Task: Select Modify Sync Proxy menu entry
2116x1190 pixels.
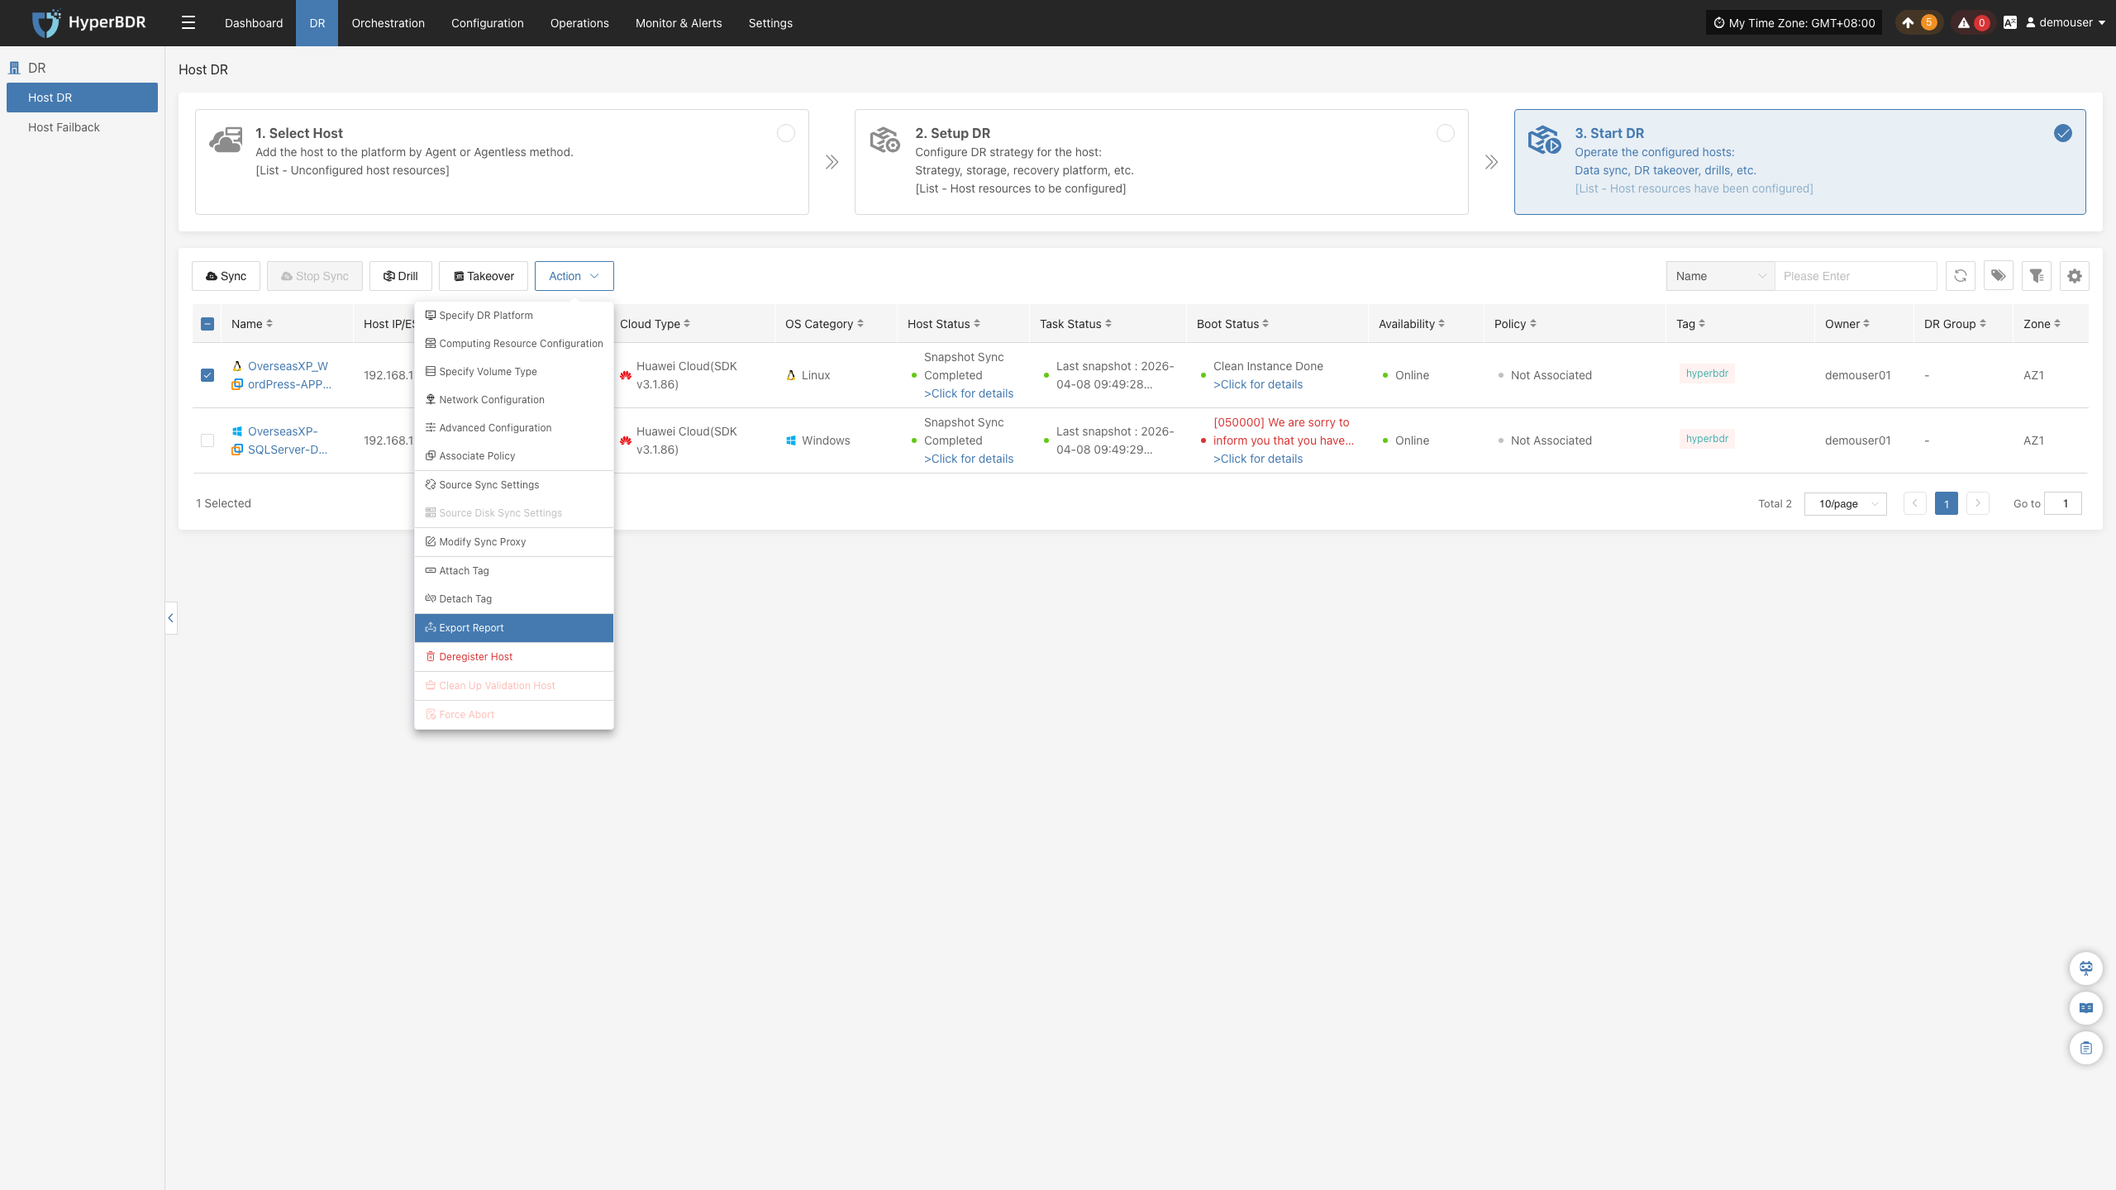Action: (x=514, y=541)
